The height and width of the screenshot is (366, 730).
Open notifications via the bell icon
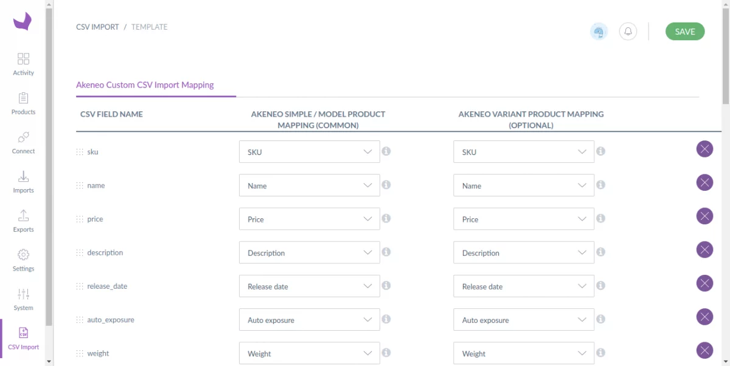[x=628, y=31]
